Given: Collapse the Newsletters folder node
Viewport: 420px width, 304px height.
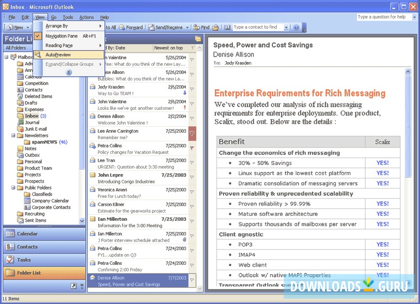Looking at the screenshot, I should point(13,135).
